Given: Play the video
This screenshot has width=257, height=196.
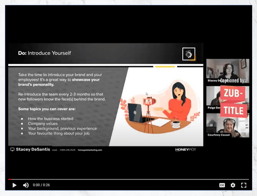Looking at the screenshot, I should [x=14, y=185].
